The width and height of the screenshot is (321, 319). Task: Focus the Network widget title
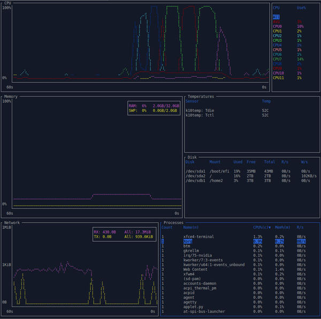(12, 223)
